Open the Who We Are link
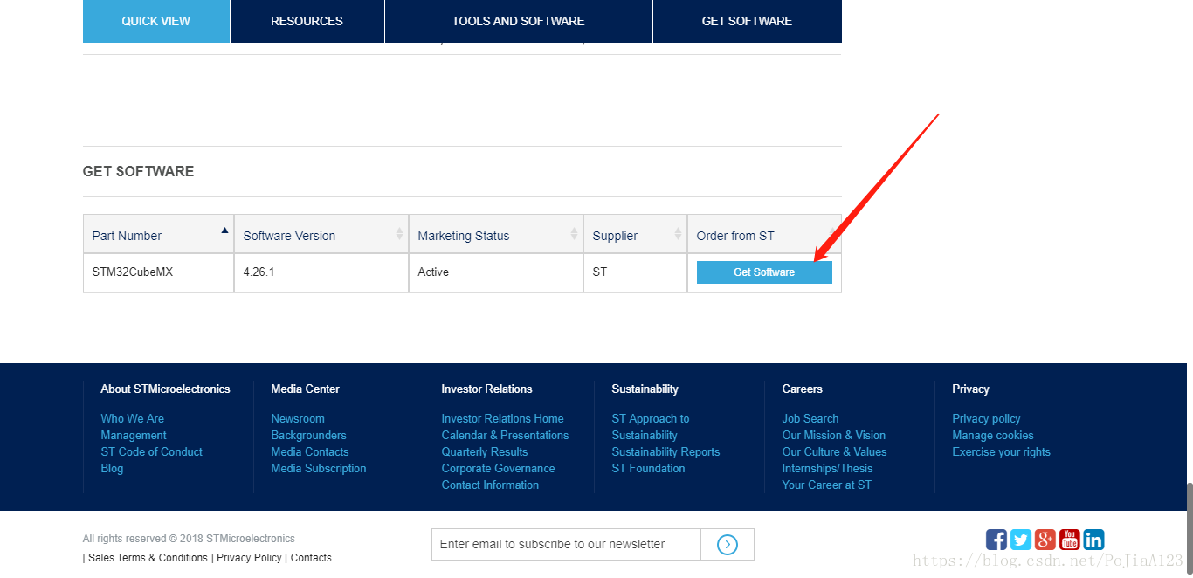The width and height of the screenshot is (1193, 578). pos(133,419)
